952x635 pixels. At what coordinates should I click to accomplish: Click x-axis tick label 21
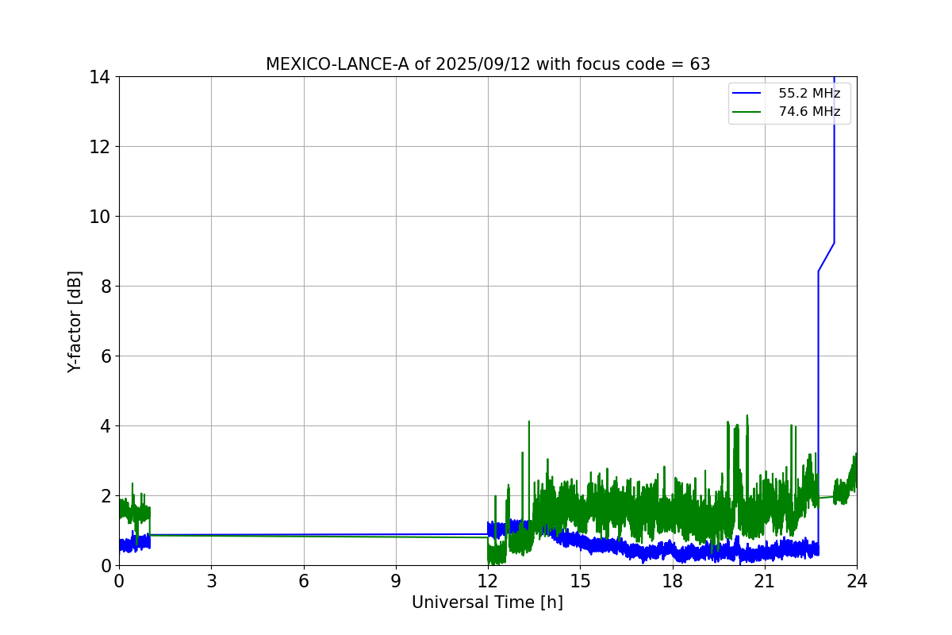765,581
